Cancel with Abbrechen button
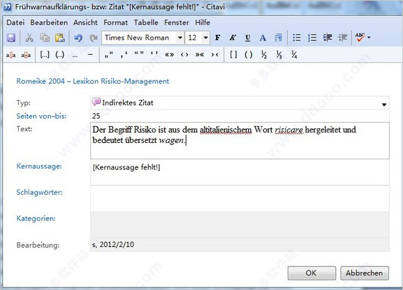This screenshot has width=403, height=290. coord(365,273)
